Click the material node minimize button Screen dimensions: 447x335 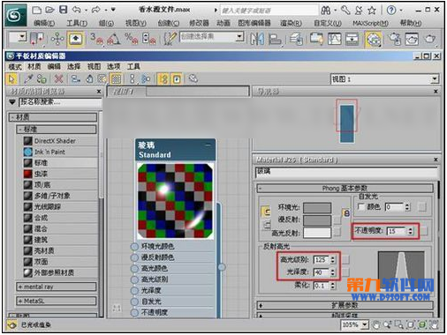[x=208, y=145]
